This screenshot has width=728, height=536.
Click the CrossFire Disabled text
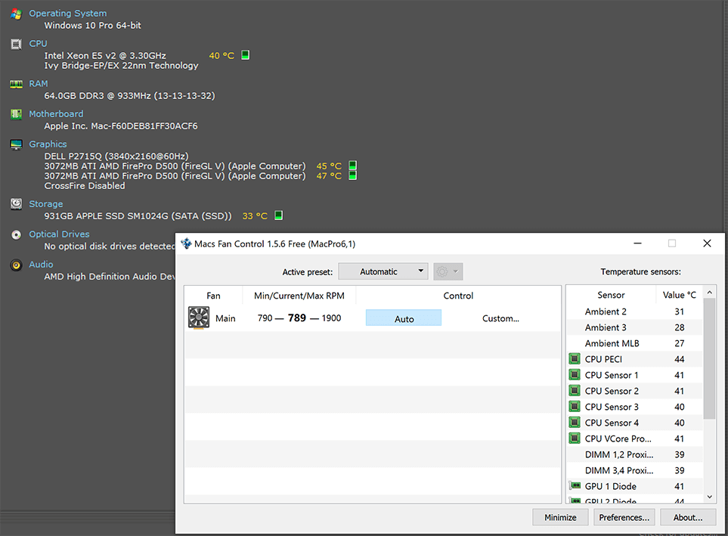85,186
